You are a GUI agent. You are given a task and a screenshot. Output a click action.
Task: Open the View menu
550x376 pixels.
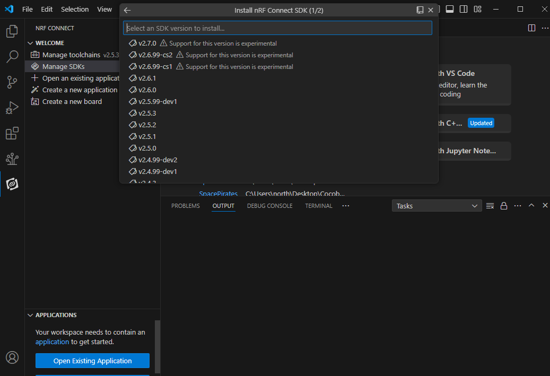coord(104,9)
